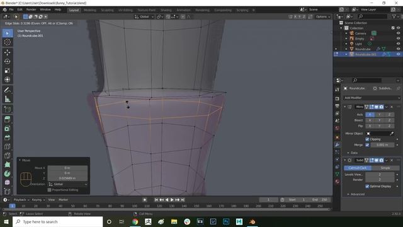This screenshot has width=403, height=227.
Task: Adjust the Move Z value field
Action: tap(67, 178)
